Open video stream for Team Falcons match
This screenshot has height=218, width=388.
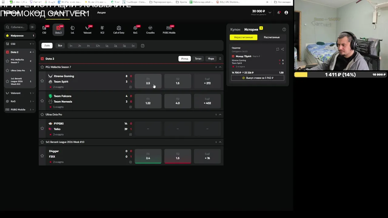(131, 107)
